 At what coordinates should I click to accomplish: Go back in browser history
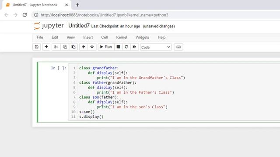click(x=7, y=15)
